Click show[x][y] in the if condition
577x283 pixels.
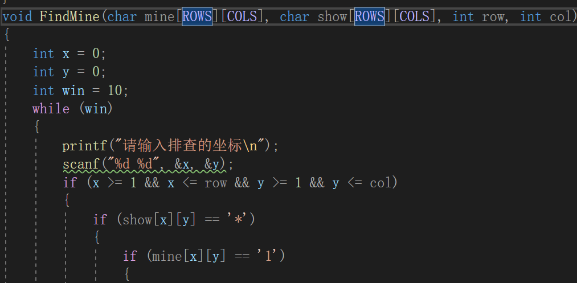click(x=158, y=220)
